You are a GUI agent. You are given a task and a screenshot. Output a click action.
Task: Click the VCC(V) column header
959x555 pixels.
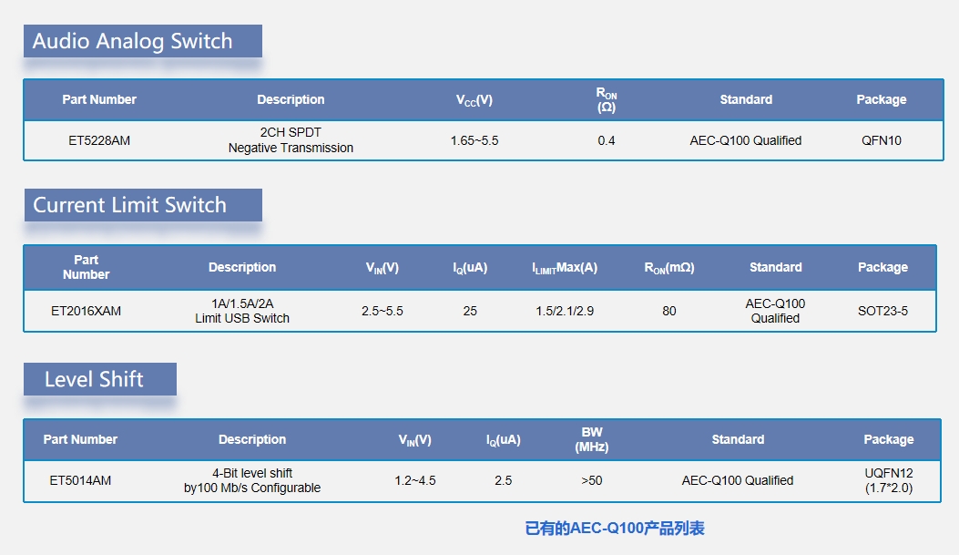[474, 99]
